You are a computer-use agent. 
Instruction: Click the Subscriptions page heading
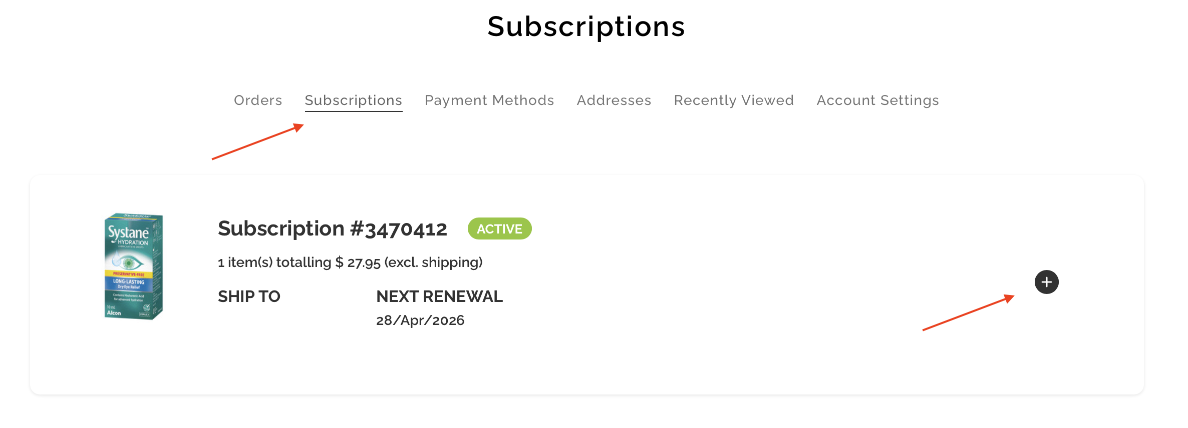coord(586,26)
